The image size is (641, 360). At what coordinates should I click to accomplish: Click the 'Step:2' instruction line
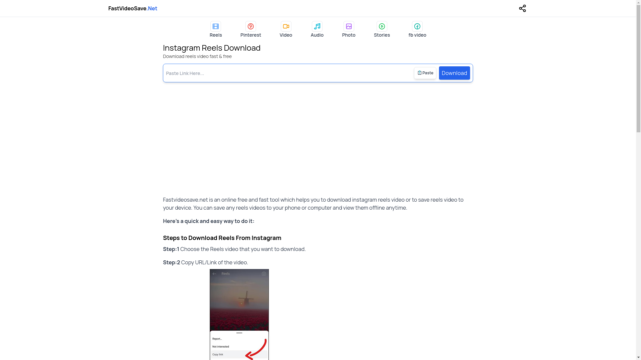[x=205, y=262]
